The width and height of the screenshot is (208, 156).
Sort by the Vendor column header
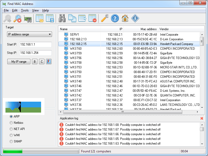pyautogui.click(x=181, y=29)
